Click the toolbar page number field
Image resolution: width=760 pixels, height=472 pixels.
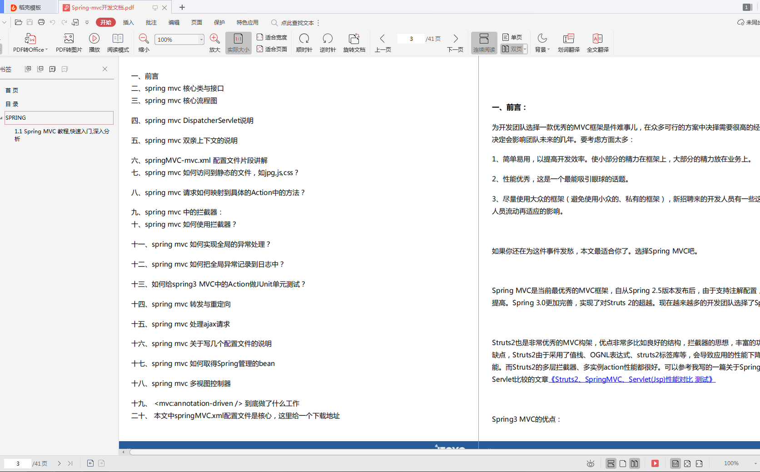[411, 39]
